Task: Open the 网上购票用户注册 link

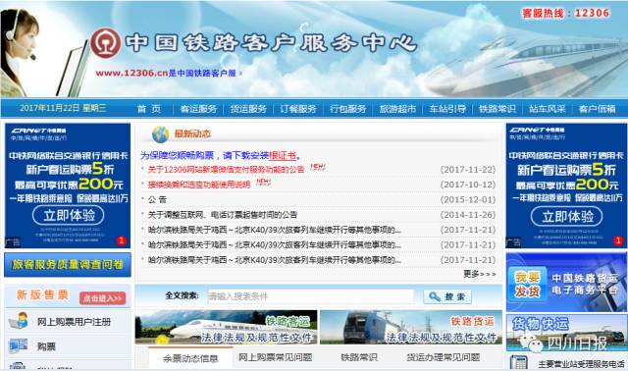Action: click(75, 322)
